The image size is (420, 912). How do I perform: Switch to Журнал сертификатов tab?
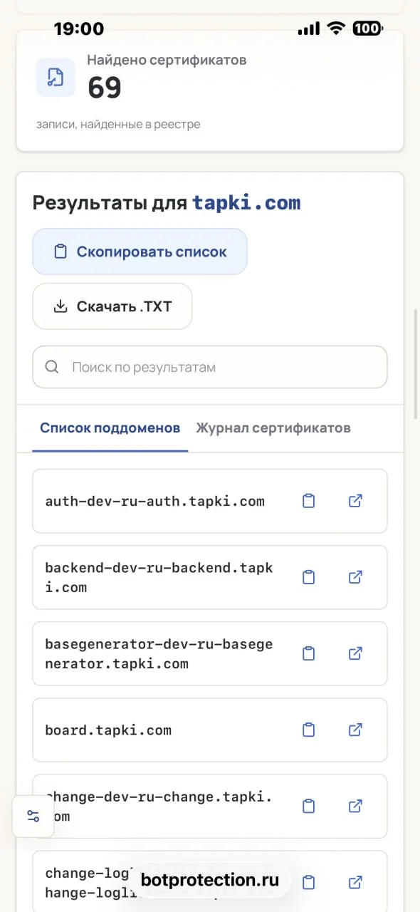click(273, 428)
